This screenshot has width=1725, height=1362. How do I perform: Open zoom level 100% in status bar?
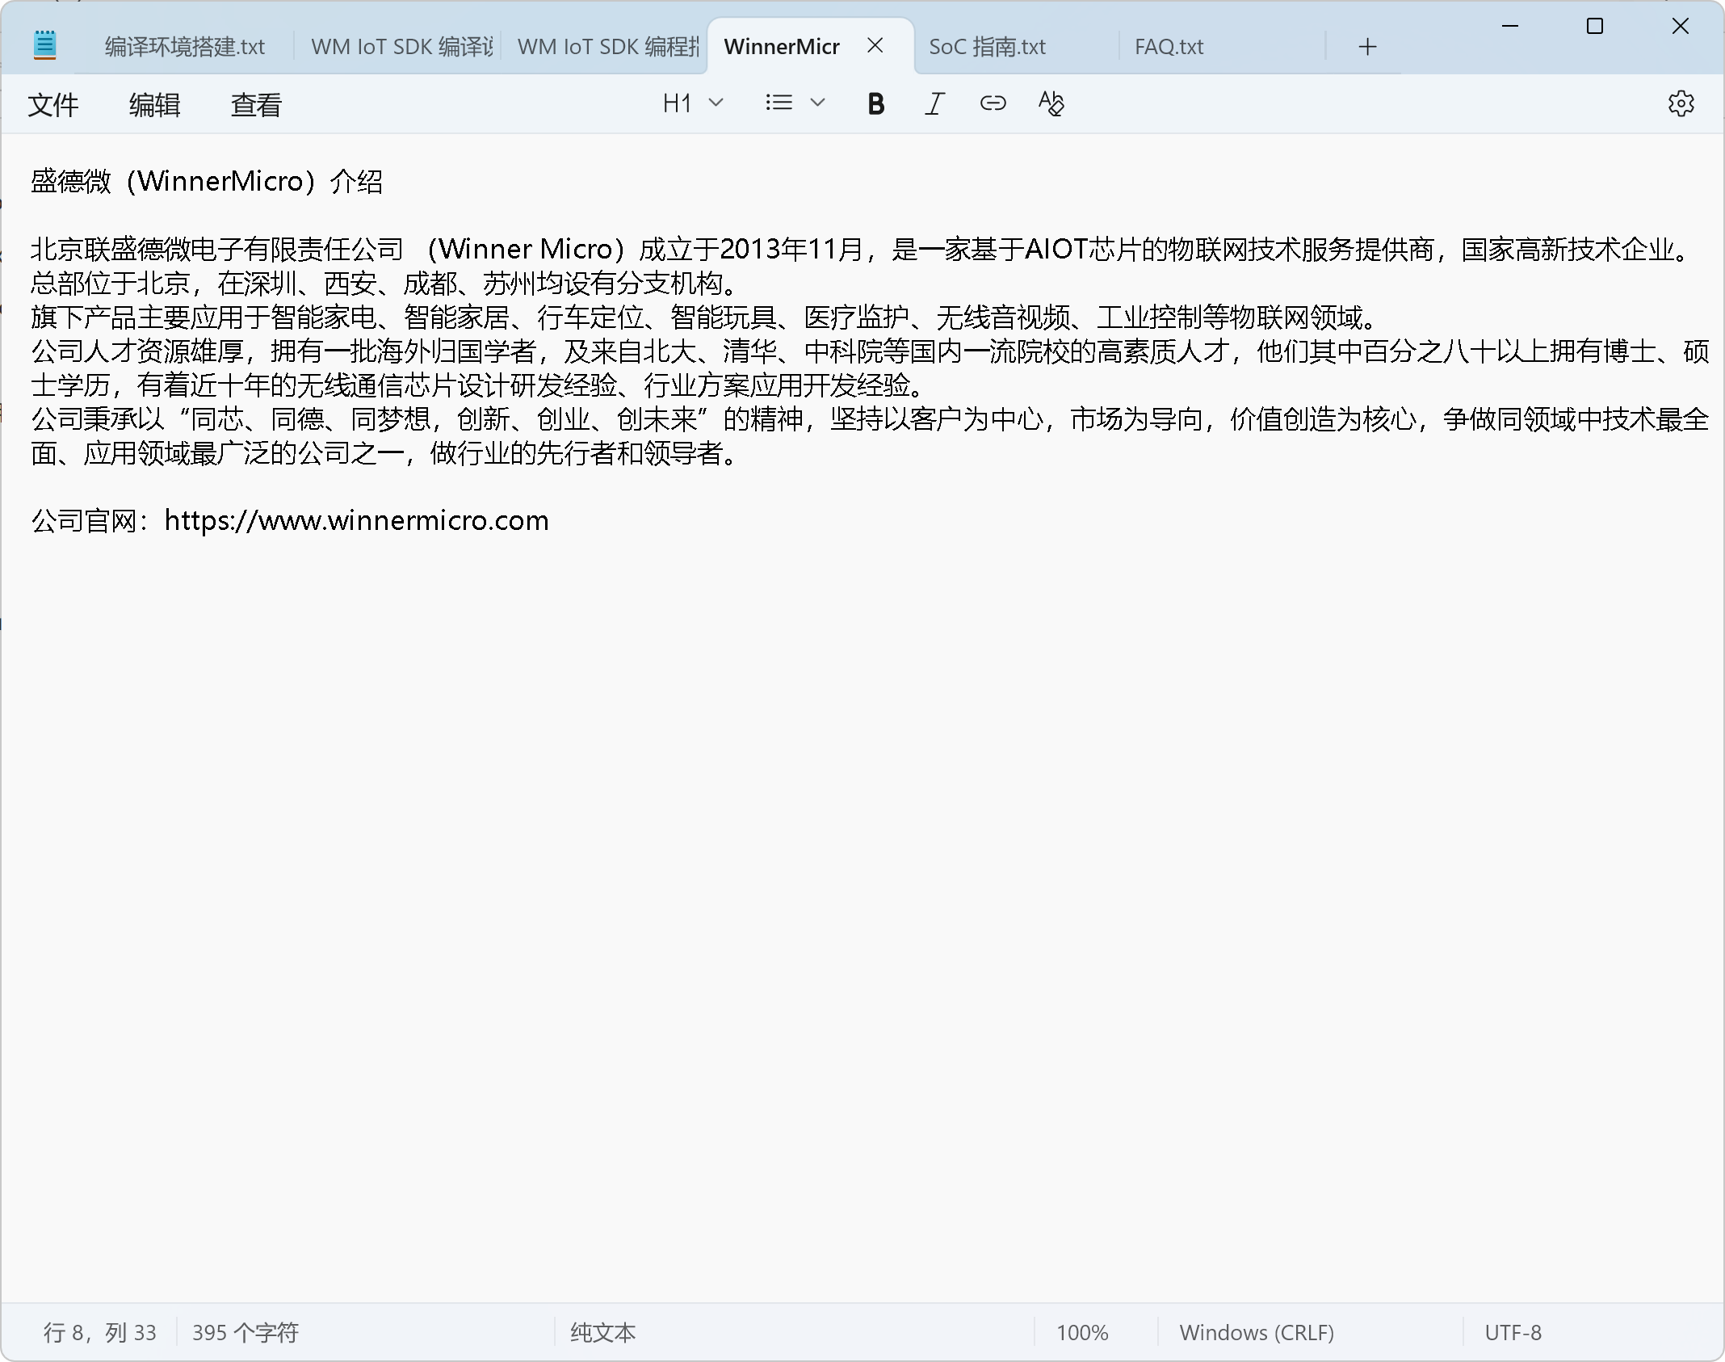[x=1082, y=1332]
